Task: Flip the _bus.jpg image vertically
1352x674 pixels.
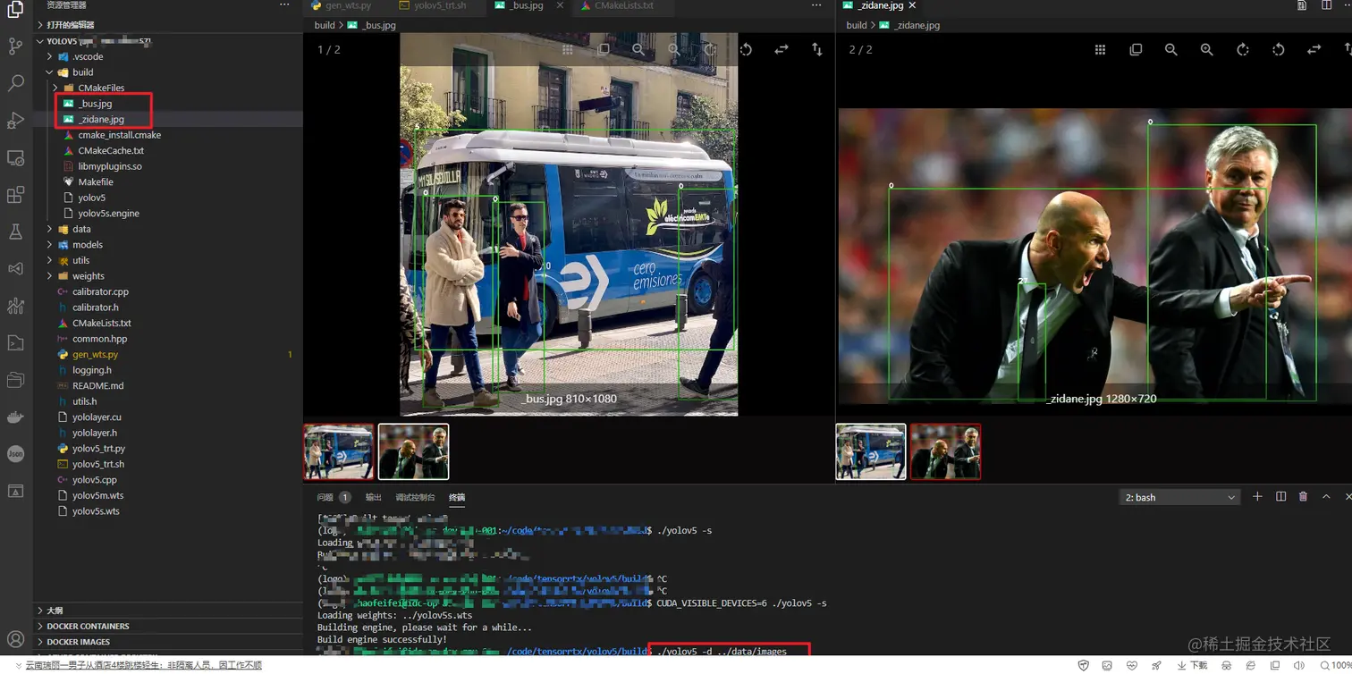Action: click(817, 50)
